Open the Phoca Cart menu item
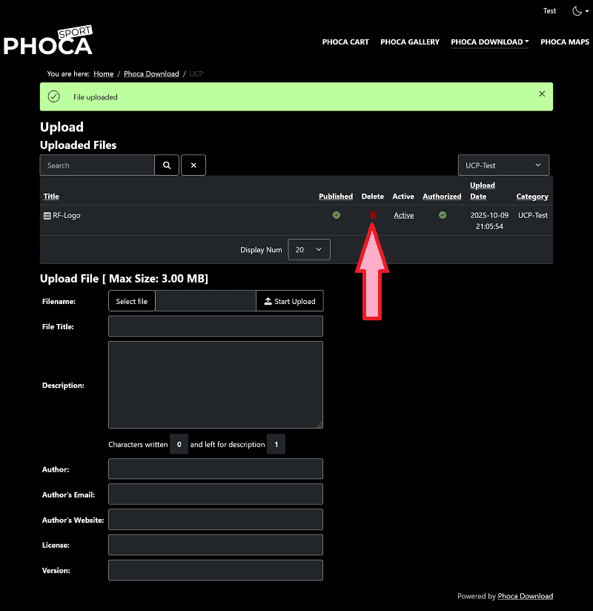 pos(345,42)
